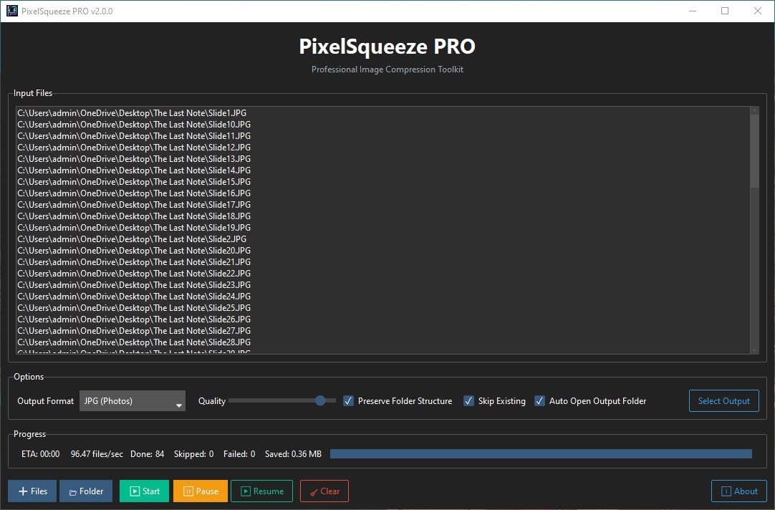The image size is (775, 510).
Task: Uncheck Skip Existing option
Action: [x=469, y=401]
